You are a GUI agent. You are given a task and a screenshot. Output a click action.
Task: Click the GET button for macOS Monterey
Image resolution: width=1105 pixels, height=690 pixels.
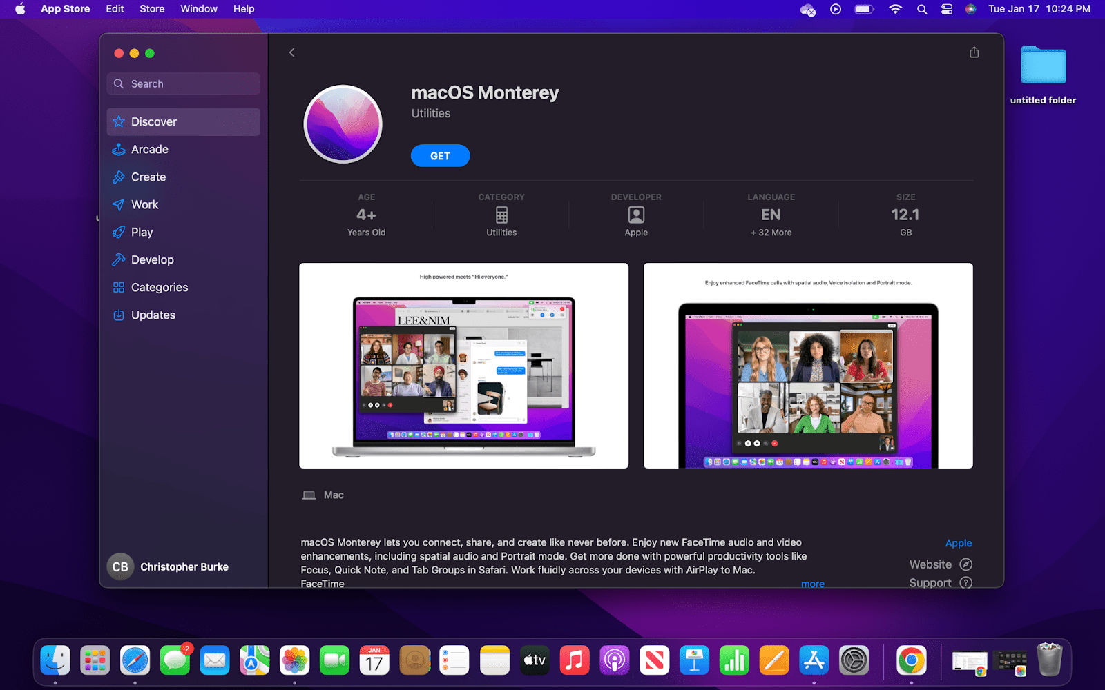coord(440,156)
